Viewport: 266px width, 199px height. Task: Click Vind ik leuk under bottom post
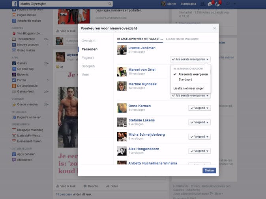66,186
